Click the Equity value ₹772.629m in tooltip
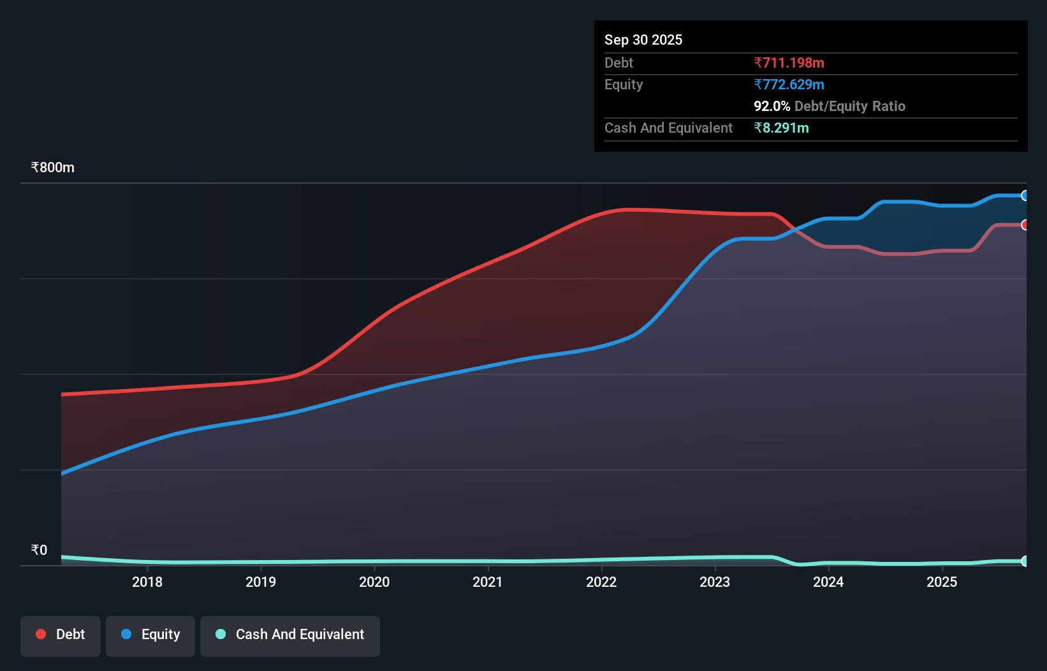Viewport: 1047px width, 671px height. tap(789, 84)
